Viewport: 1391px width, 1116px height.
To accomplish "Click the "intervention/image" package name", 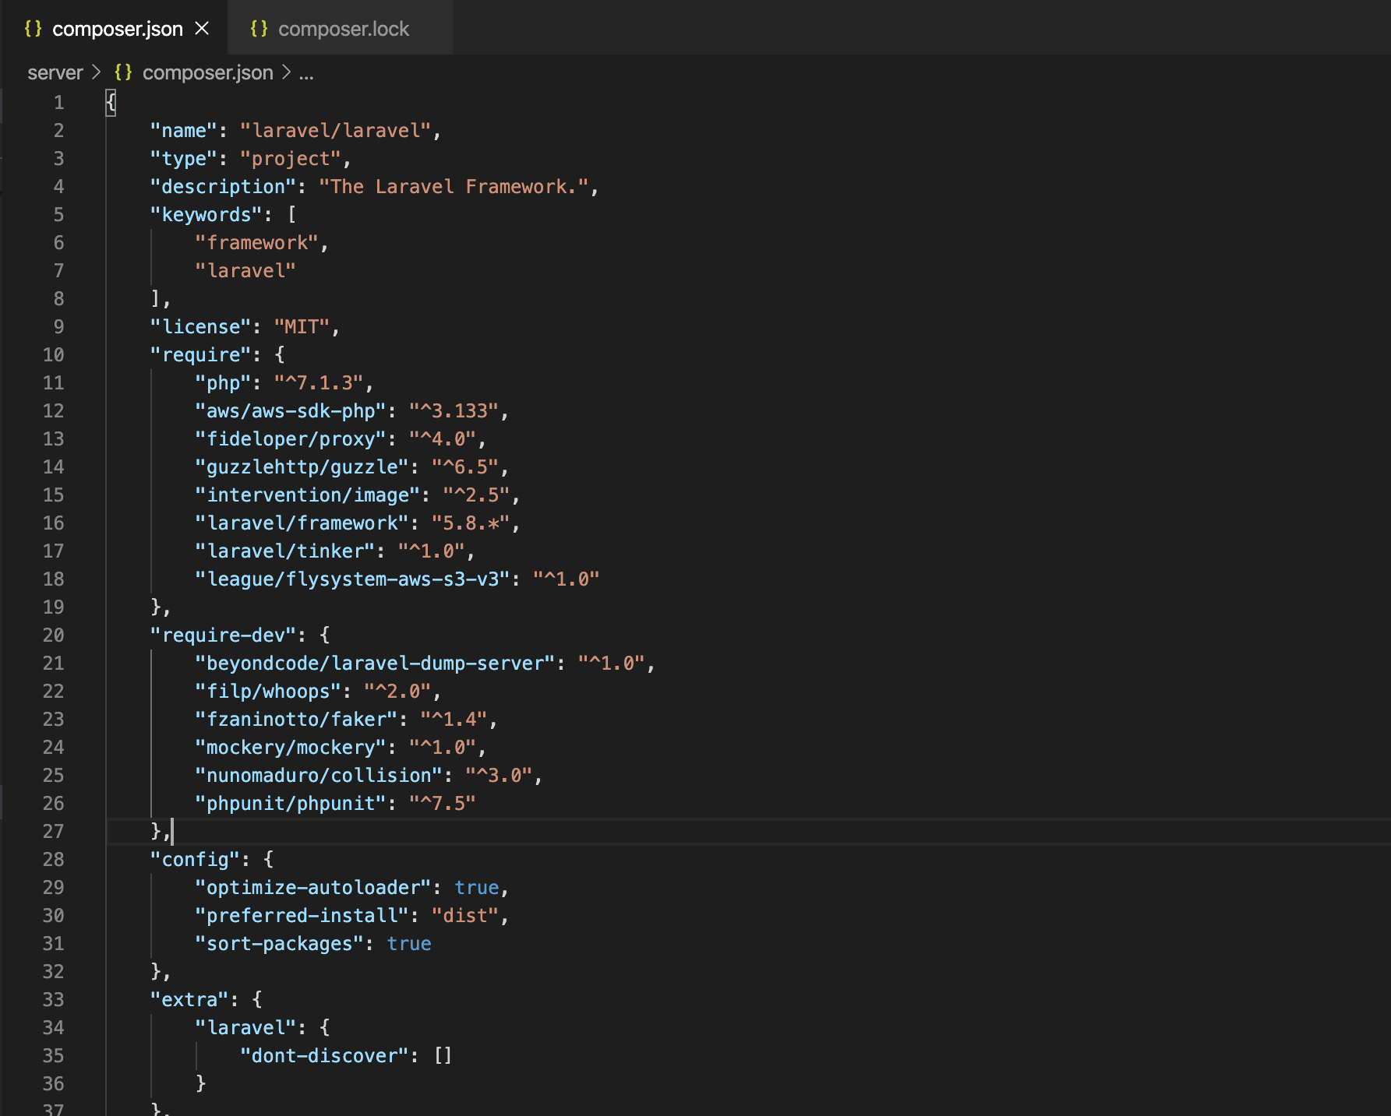I will [x=308, y=495].
